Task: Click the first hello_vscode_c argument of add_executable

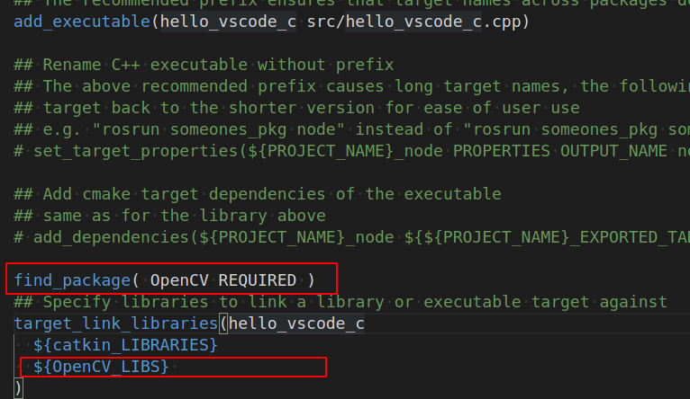Action: point(228,22)
